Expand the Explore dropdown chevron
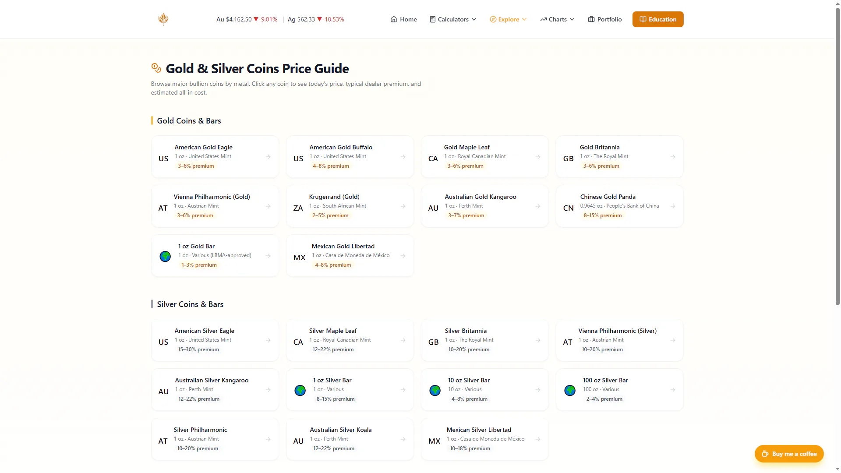The image size is (841, 473). point(524,19)
